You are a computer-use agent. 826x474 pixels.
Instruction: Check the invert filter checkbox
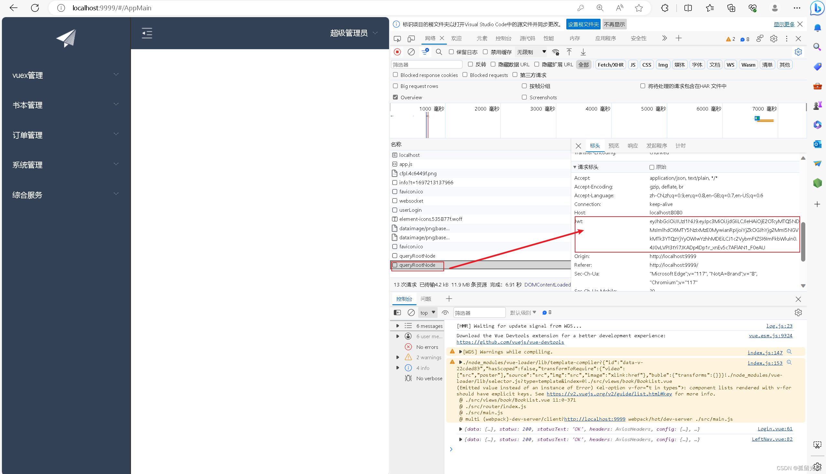point(470,64)
